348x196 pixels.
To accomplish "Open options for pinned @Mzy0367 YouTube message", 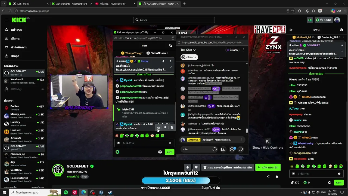I will click(241, 140).
